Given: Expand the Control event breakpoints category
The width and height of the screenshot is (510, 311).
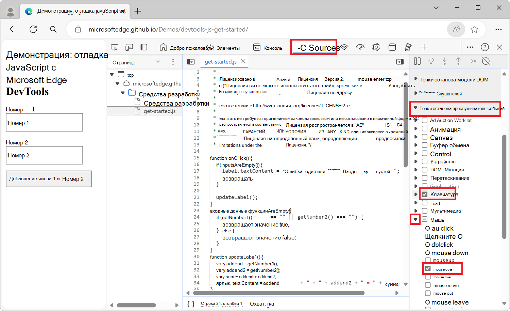Looking at the screenshot, I should click(416, 153).
